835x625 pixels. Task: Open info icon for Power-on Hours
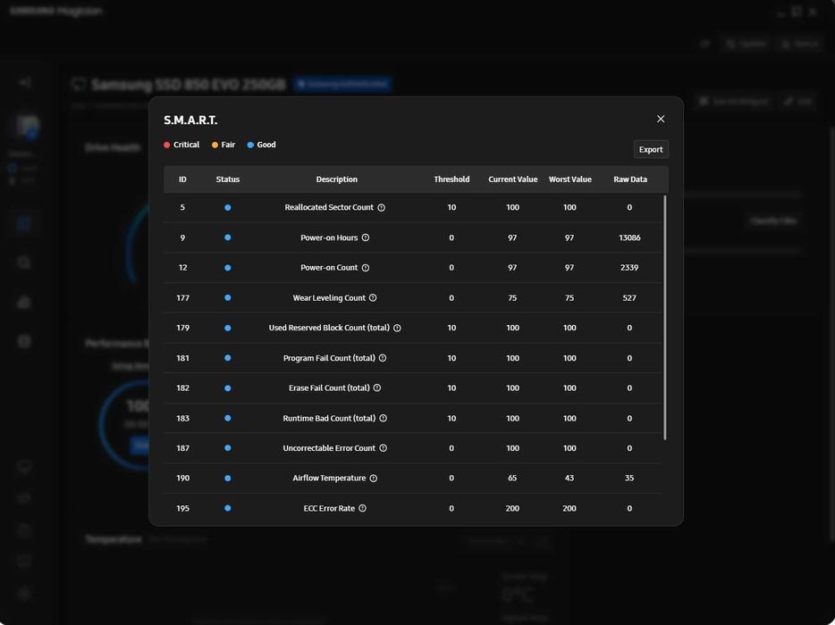(366, 237)
